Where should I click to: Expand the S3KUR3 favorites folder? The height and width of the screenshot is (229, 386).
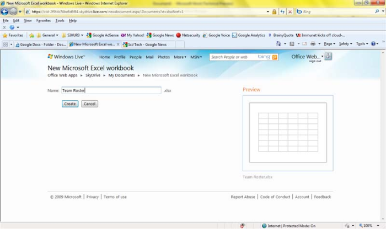coord(73,35)
